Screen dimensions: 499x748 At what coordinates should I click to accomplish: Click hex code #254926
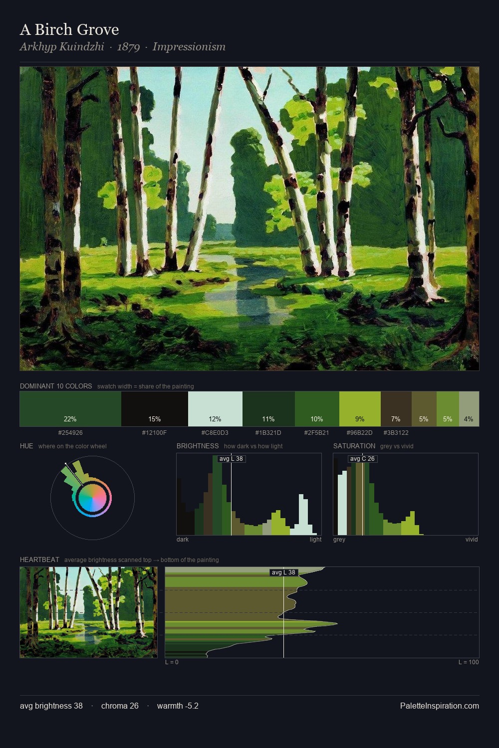coord(70,433)
